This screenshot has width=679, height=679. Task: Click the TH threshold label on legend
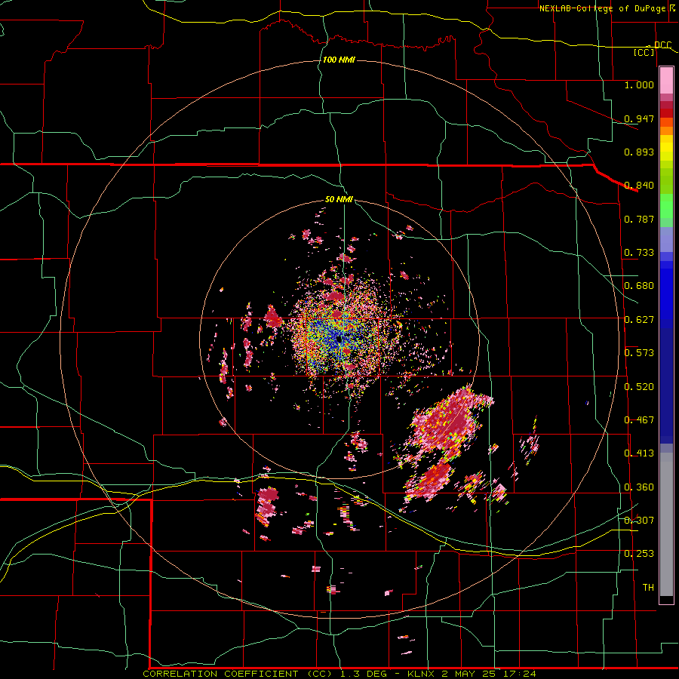click(648, 588)
